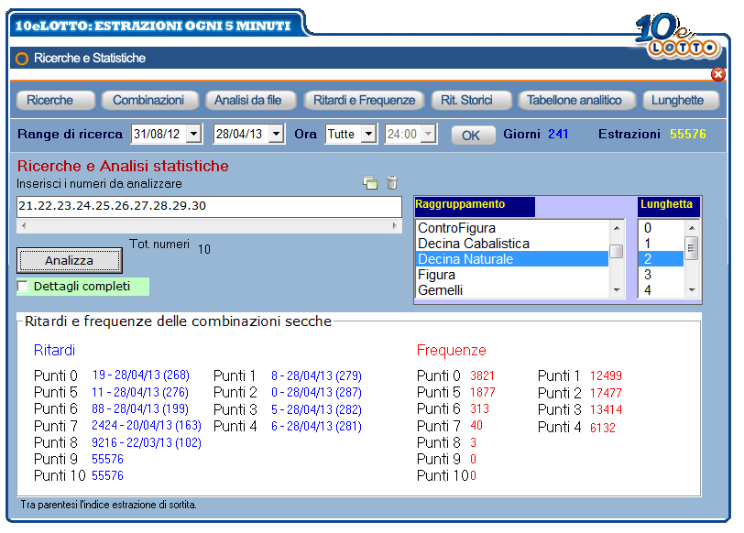Screen dimensions: 744x533
Task: Click the Lunghetta column header
Action: click(669, 206)
